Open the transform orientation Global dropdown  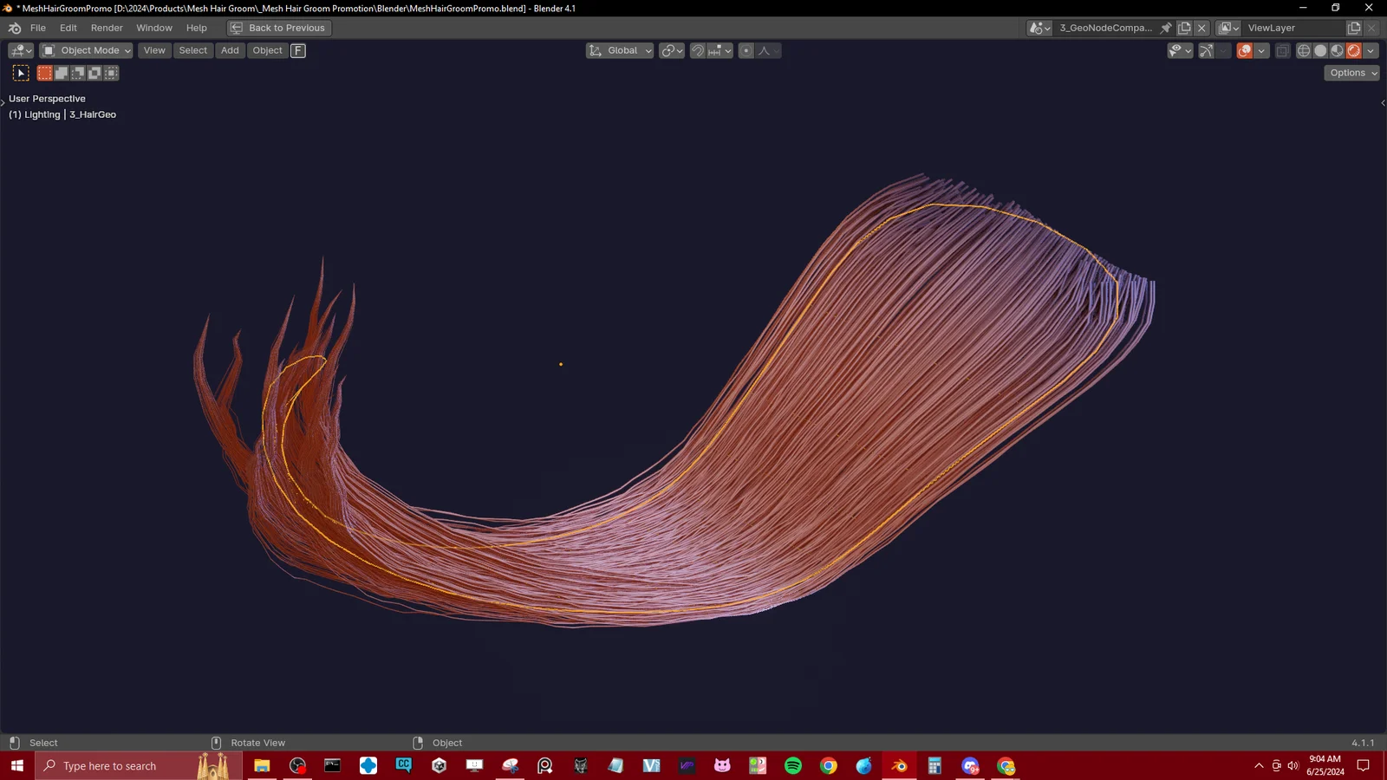point(619,50)
